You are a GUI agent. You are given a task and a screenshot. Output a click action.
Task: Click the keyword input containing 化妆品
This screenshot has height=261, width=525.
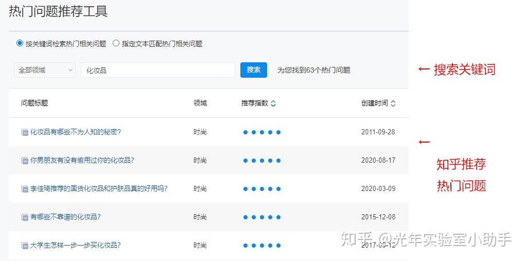(x=158, y=70)
